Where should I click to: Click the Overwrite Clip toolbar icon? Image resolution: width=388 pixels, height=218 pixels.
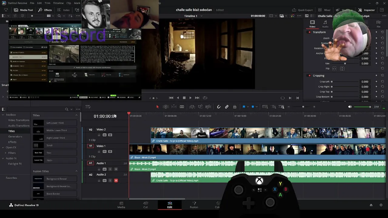click(x=200, y=107)
